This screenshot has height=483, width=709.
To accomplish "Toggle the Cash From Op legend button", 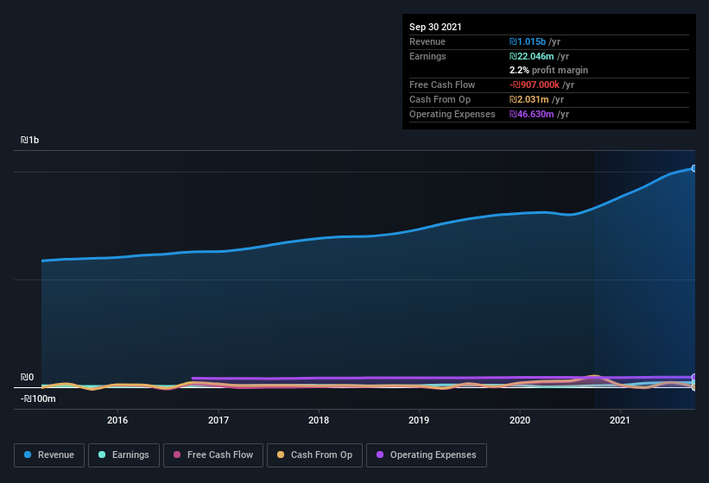I will (x=314, y=455).
